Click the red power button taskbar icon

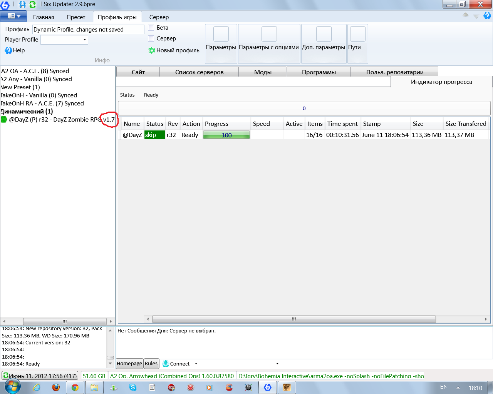[x=191, y=387]
